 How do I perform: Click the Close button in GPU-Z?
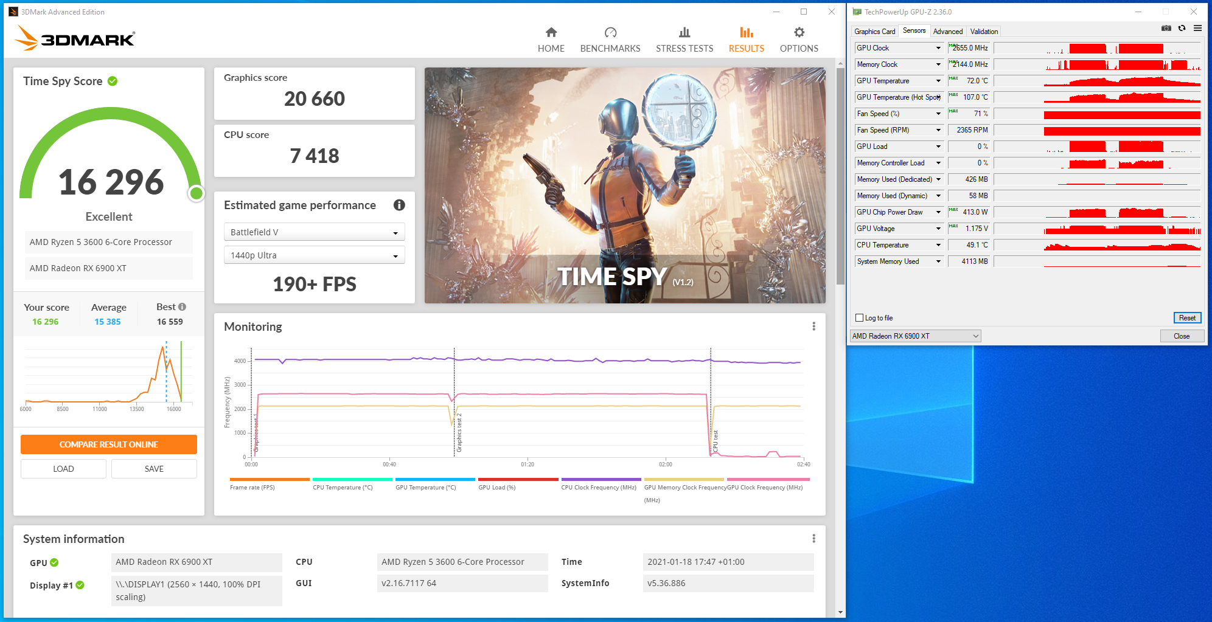1182,336
